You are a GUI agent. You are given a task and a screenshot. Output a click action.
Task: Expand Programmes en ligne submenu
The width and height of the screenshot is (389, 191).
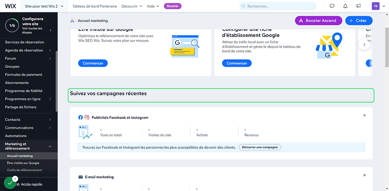pos(50,99)
